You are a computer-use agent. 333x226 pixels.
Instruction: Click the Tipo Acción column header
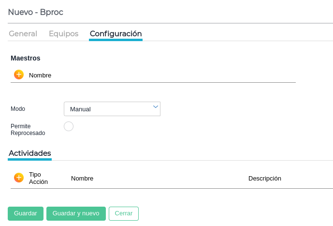click(x=39, y=178)
